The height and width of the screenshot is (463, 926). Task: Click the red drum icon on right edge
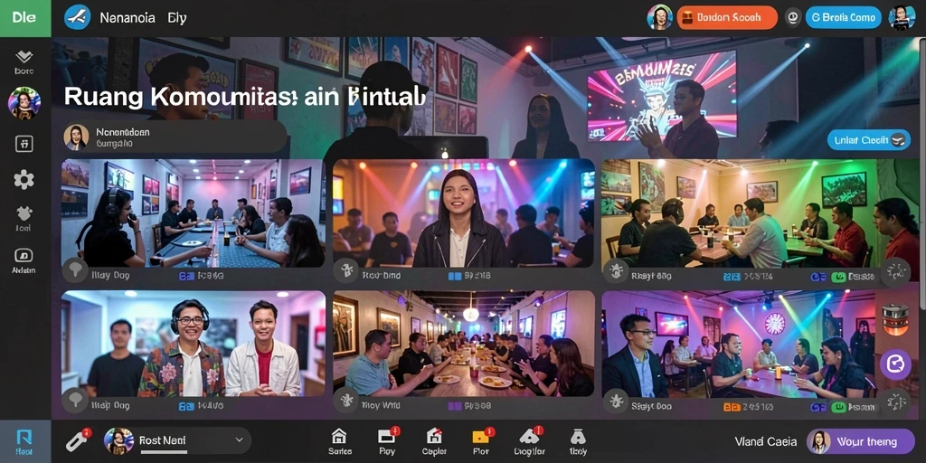pyautogui.click(x=895, y=319)
